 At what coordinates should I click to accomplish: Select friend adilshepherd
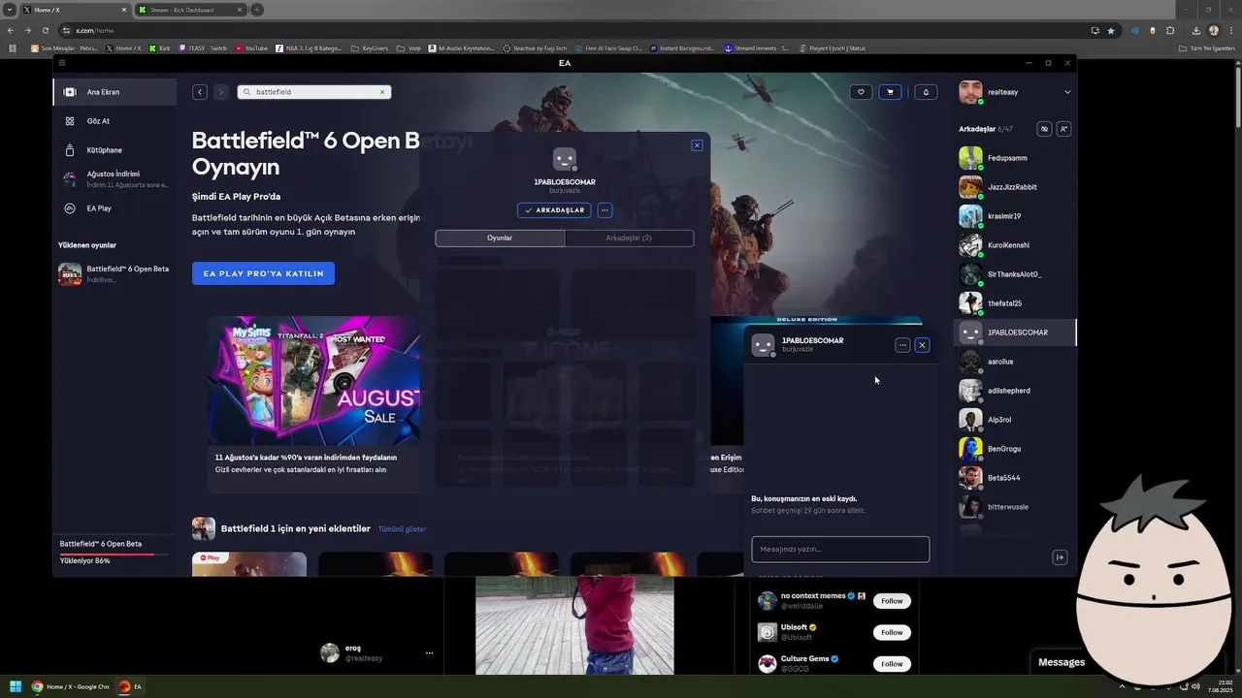tap(1014, 391)
